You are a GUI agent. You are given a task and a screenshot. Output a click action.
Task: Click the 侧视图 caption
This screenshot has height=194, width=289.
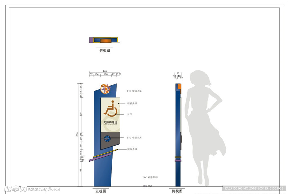177,191
